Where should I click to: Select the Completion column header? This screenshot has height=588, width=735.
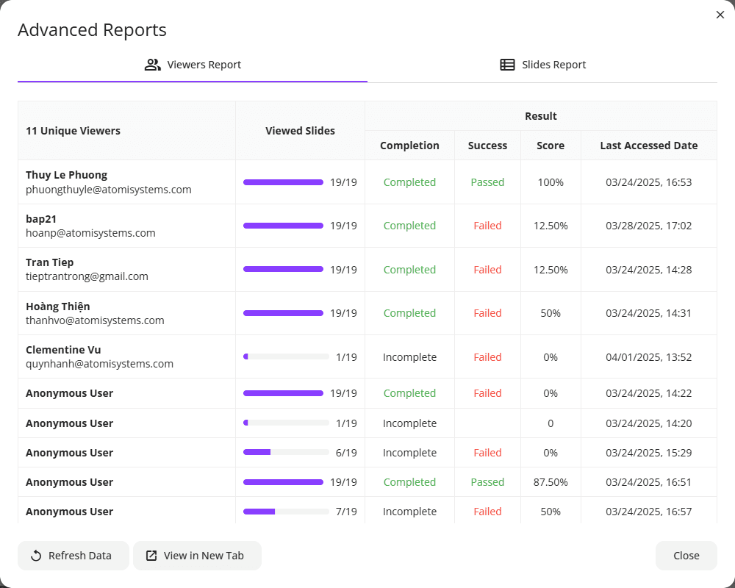point(409,146)
